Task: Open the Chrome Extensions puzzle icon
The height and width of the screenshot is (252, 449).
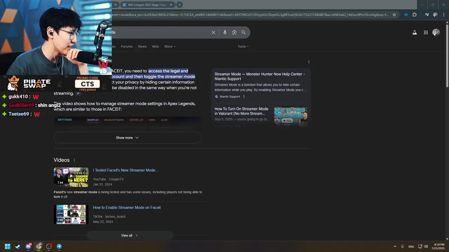Action: point(415,15)
